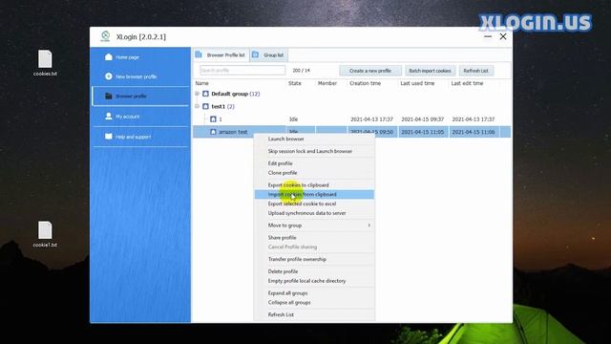Click the test1 group folder icon
611x344 pixels.
click(206, 106)
